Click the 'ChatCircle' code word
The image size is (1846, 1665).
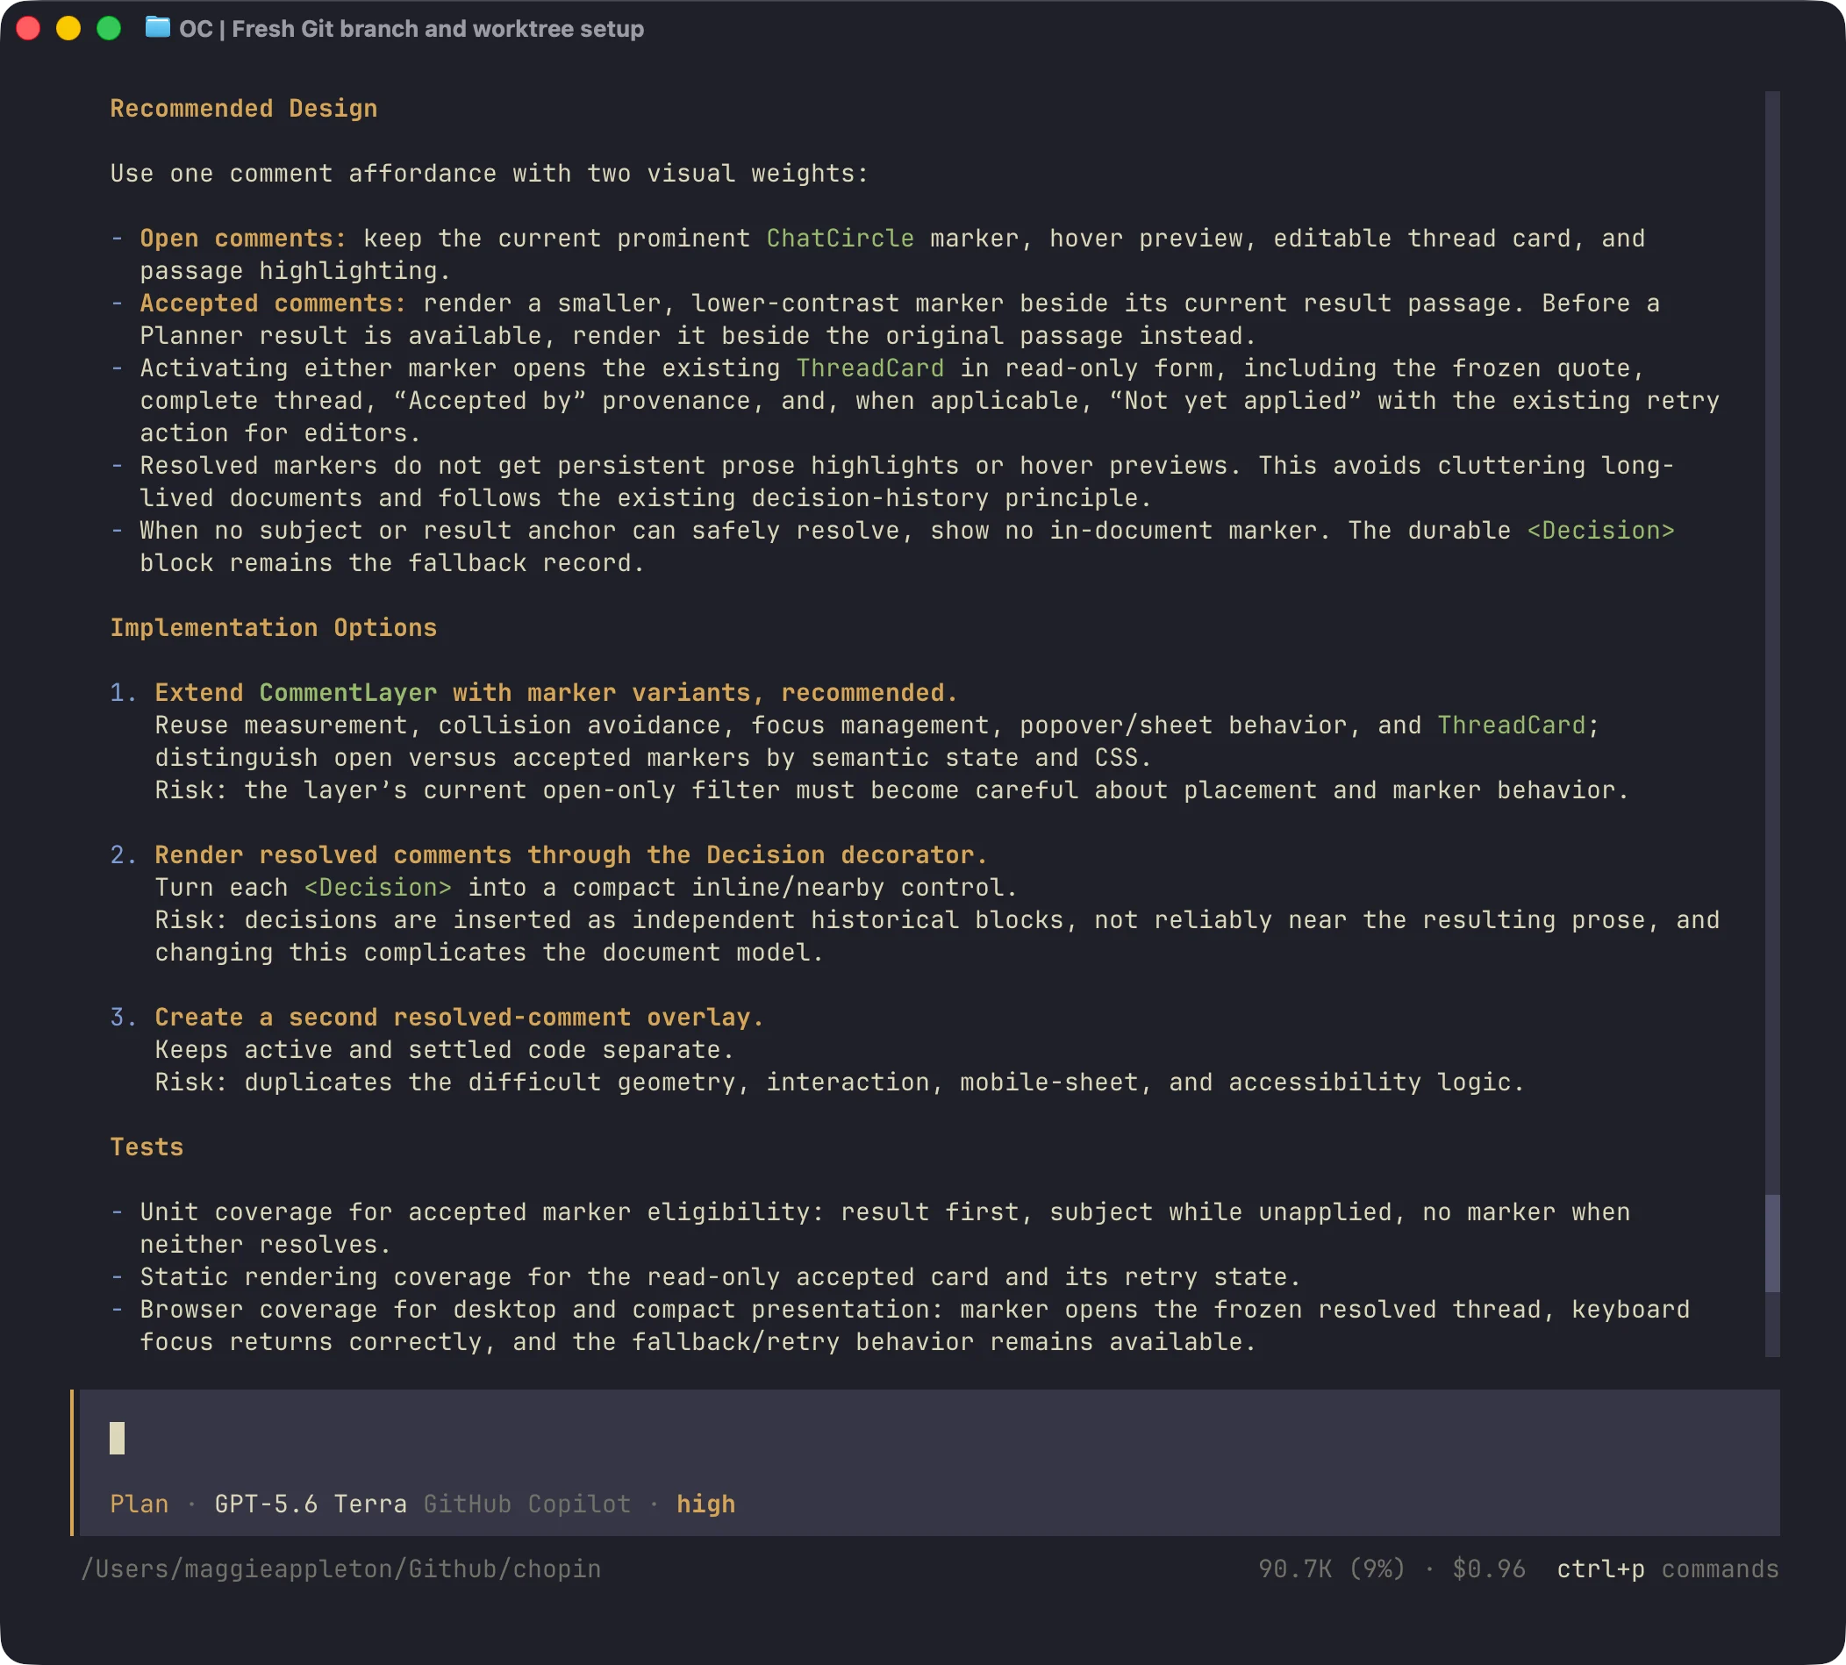pos(840,239)
